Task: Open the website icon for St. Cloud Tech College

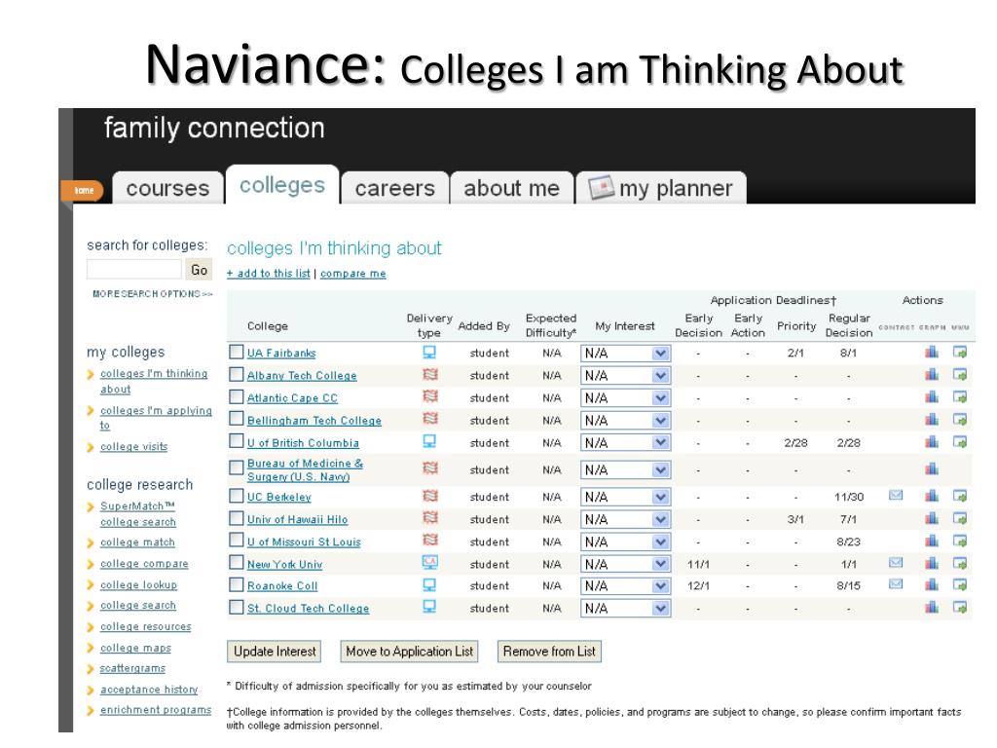Action: 959,607
